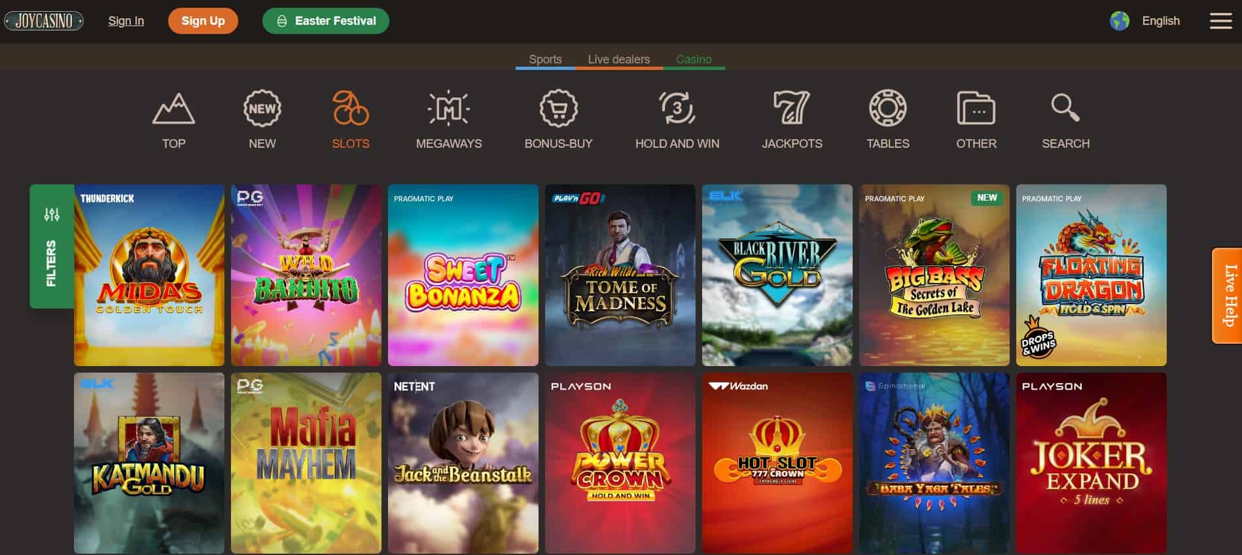Launch Baba Yaga Tales game

pyautogui.click(x=934, y=463)
